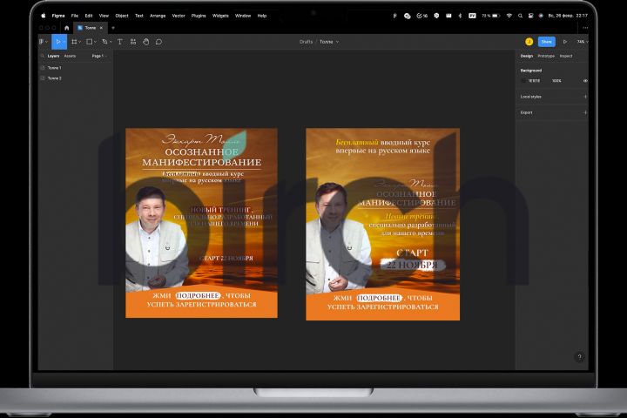The image size is (627, 418).
Task: Select the Pen tool
Action: pyautogui.click(x=106, y=41)
